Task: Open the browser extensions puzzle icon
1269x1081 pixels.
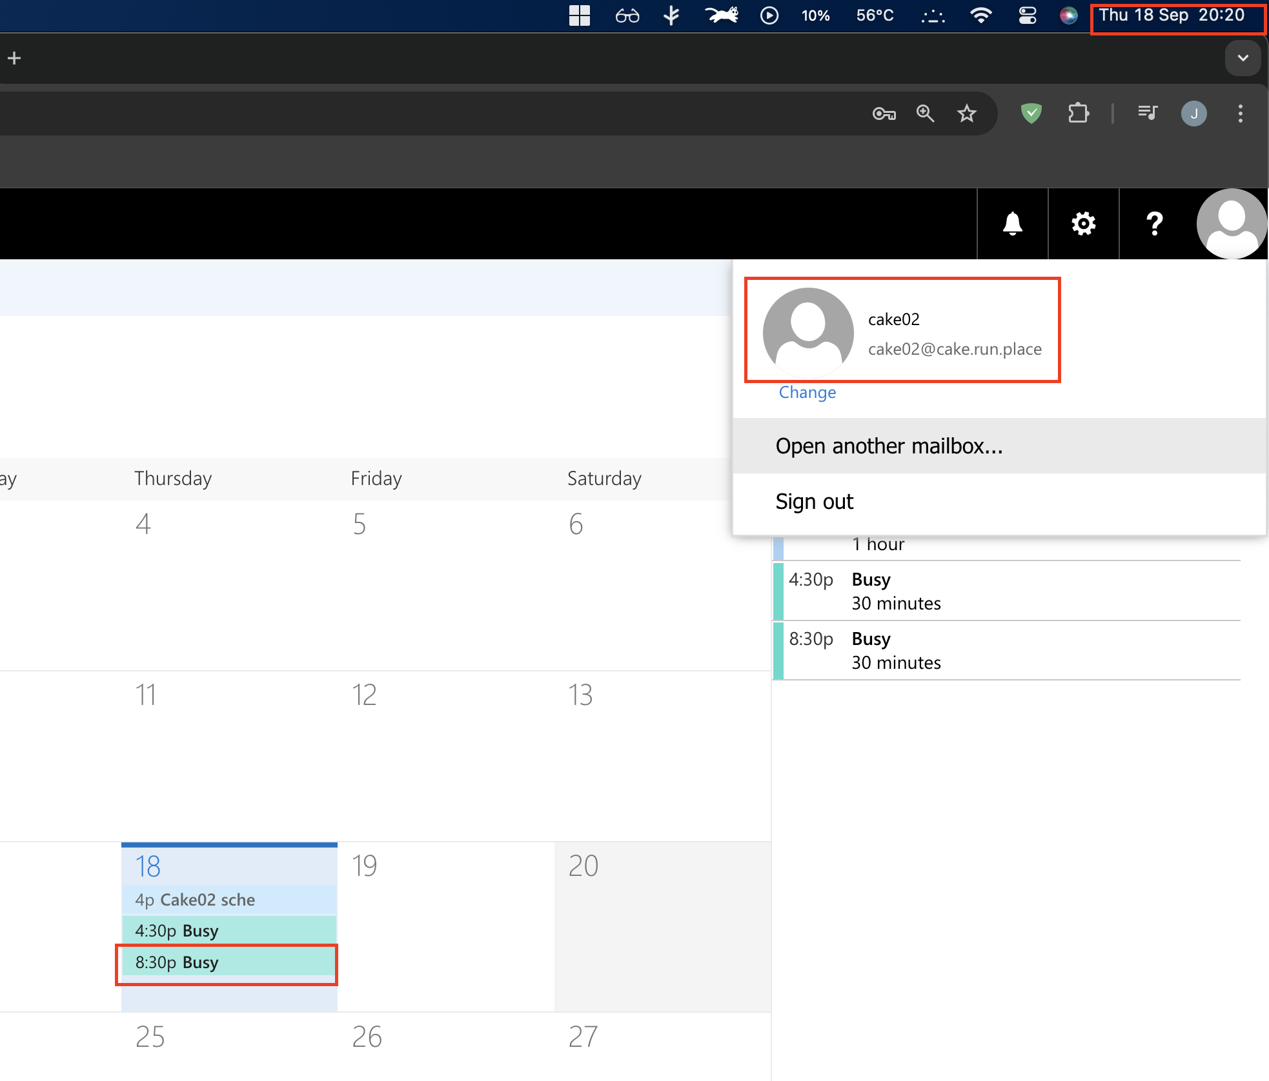Action: 1078,114
